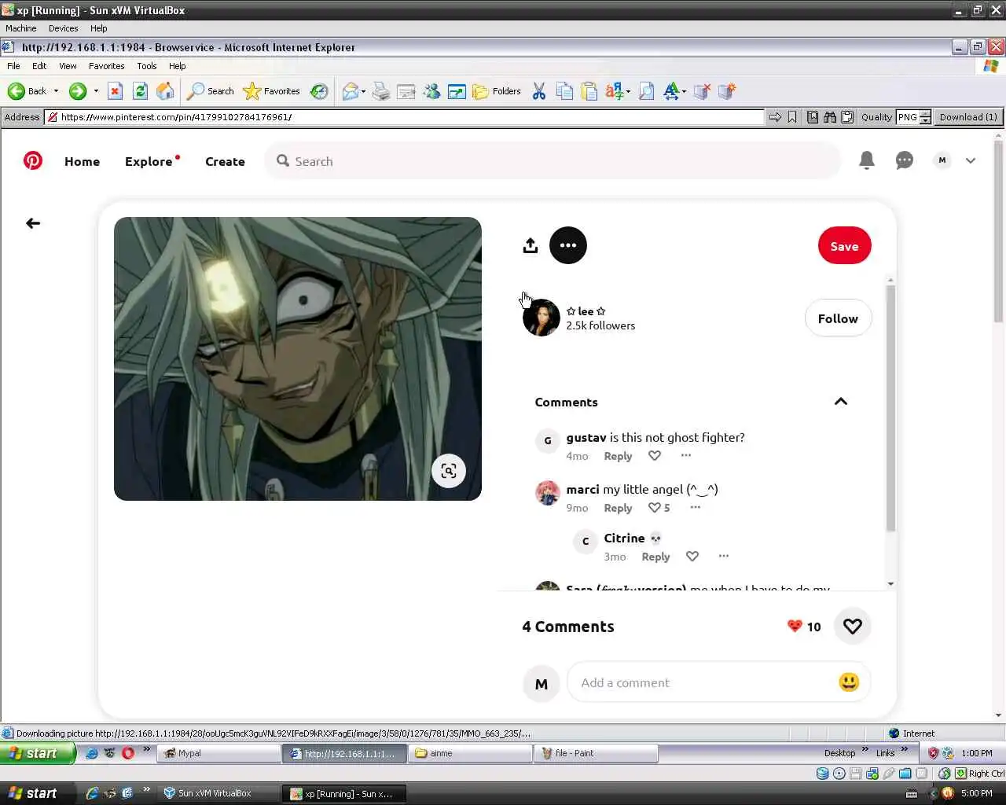Viewport: 1006px width, 805px height.
Task: Click IE Forward green arrow
Action: coord(77,91)
